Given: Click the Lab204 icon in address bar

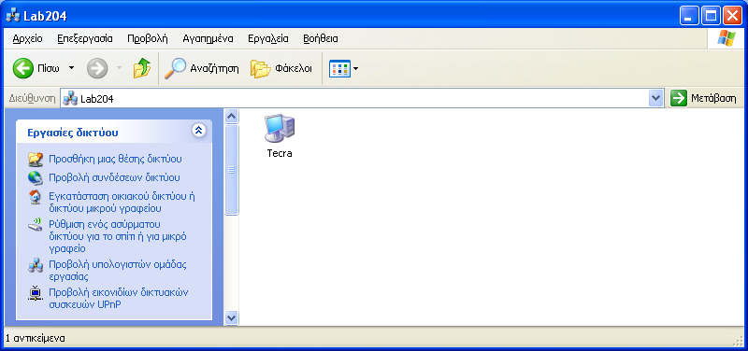Looking at the screenshot, I should [x=70, y=99].
